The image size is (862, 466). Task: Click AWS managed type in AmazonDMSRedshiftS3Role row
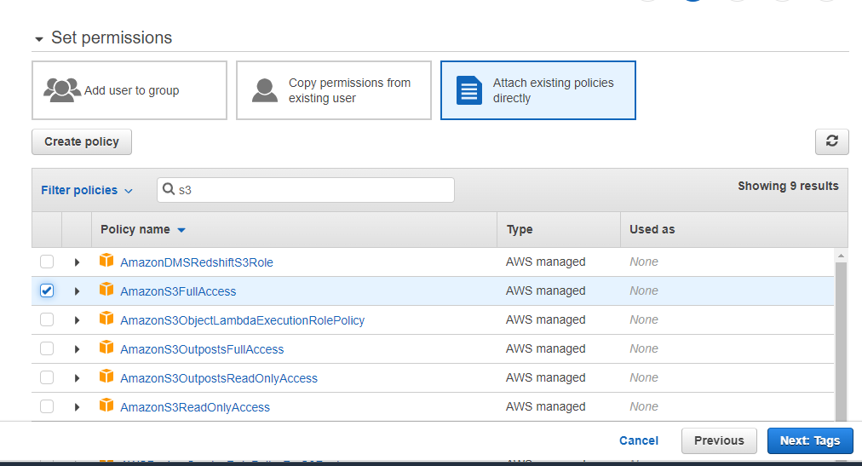545,262
